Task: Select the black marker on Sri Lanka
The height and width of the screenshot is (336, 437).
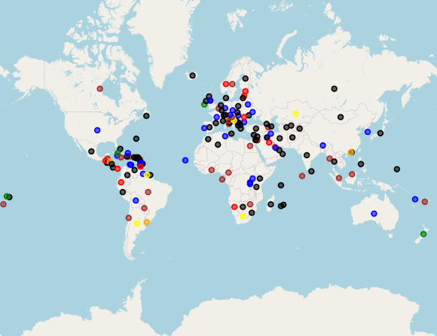Action: [x=311, y=171]
